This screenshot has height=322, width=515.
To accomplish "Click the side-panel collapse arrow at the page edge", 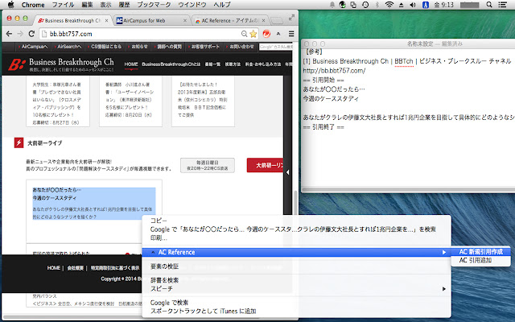I will coord(288,171).
